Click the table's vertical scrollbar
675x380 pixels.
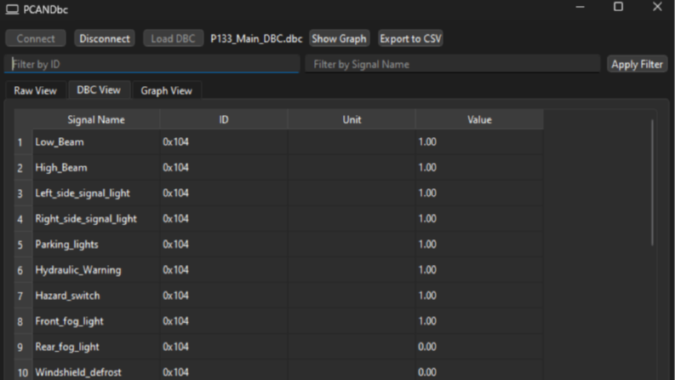pos(652,182)
